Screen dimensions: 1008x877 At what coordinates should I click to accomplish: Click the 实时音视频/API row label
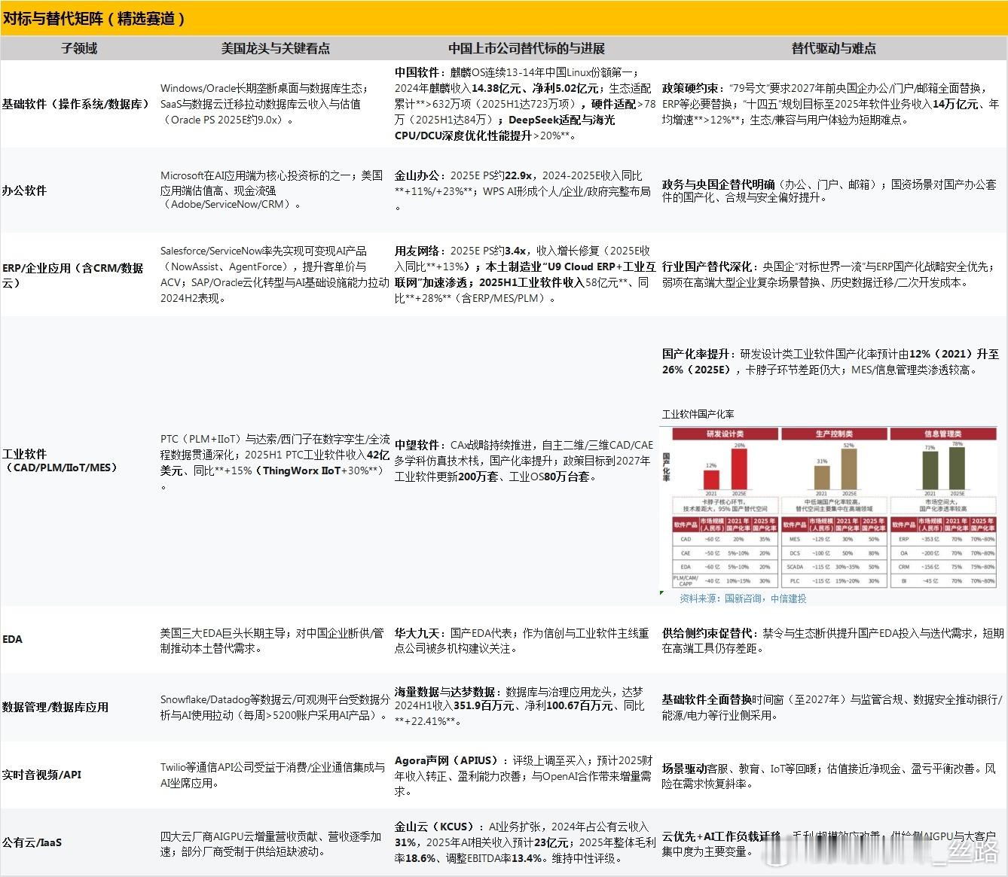[41, 775]
